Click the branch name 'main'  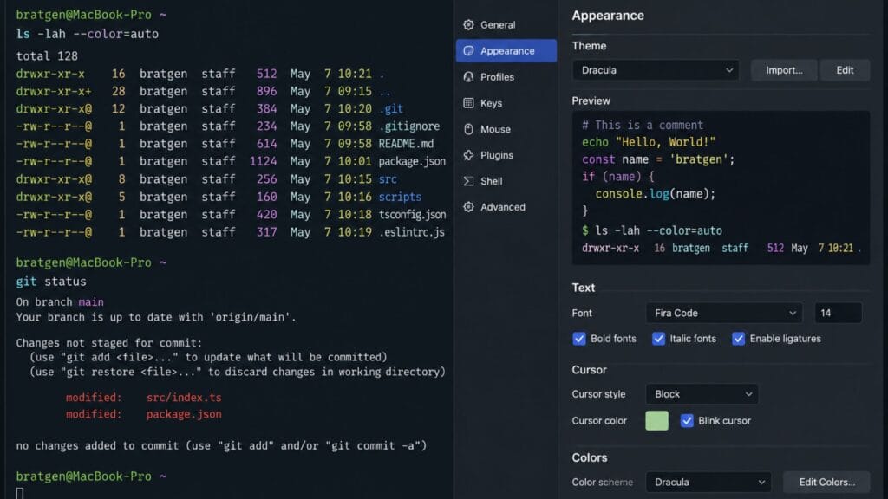(x=90, y=302)
